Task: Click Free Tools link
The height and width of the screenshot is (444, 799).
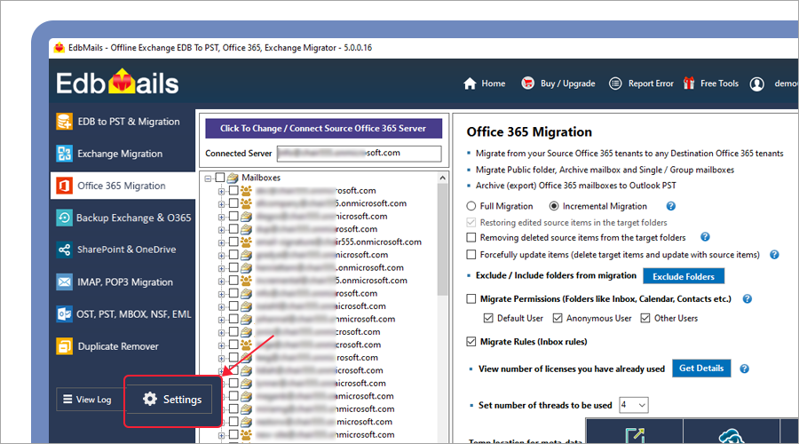Action: 719,83
